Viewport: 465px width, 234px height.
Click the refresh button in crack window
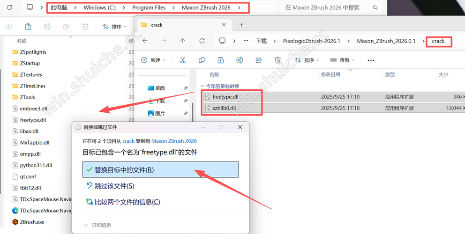202,41
